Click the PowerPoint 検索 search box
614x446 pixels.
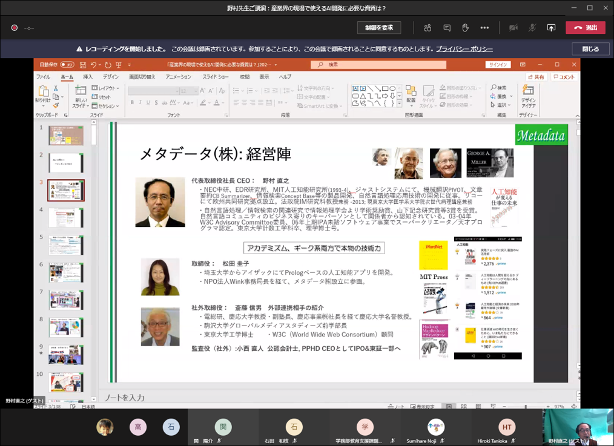(378, 65)
